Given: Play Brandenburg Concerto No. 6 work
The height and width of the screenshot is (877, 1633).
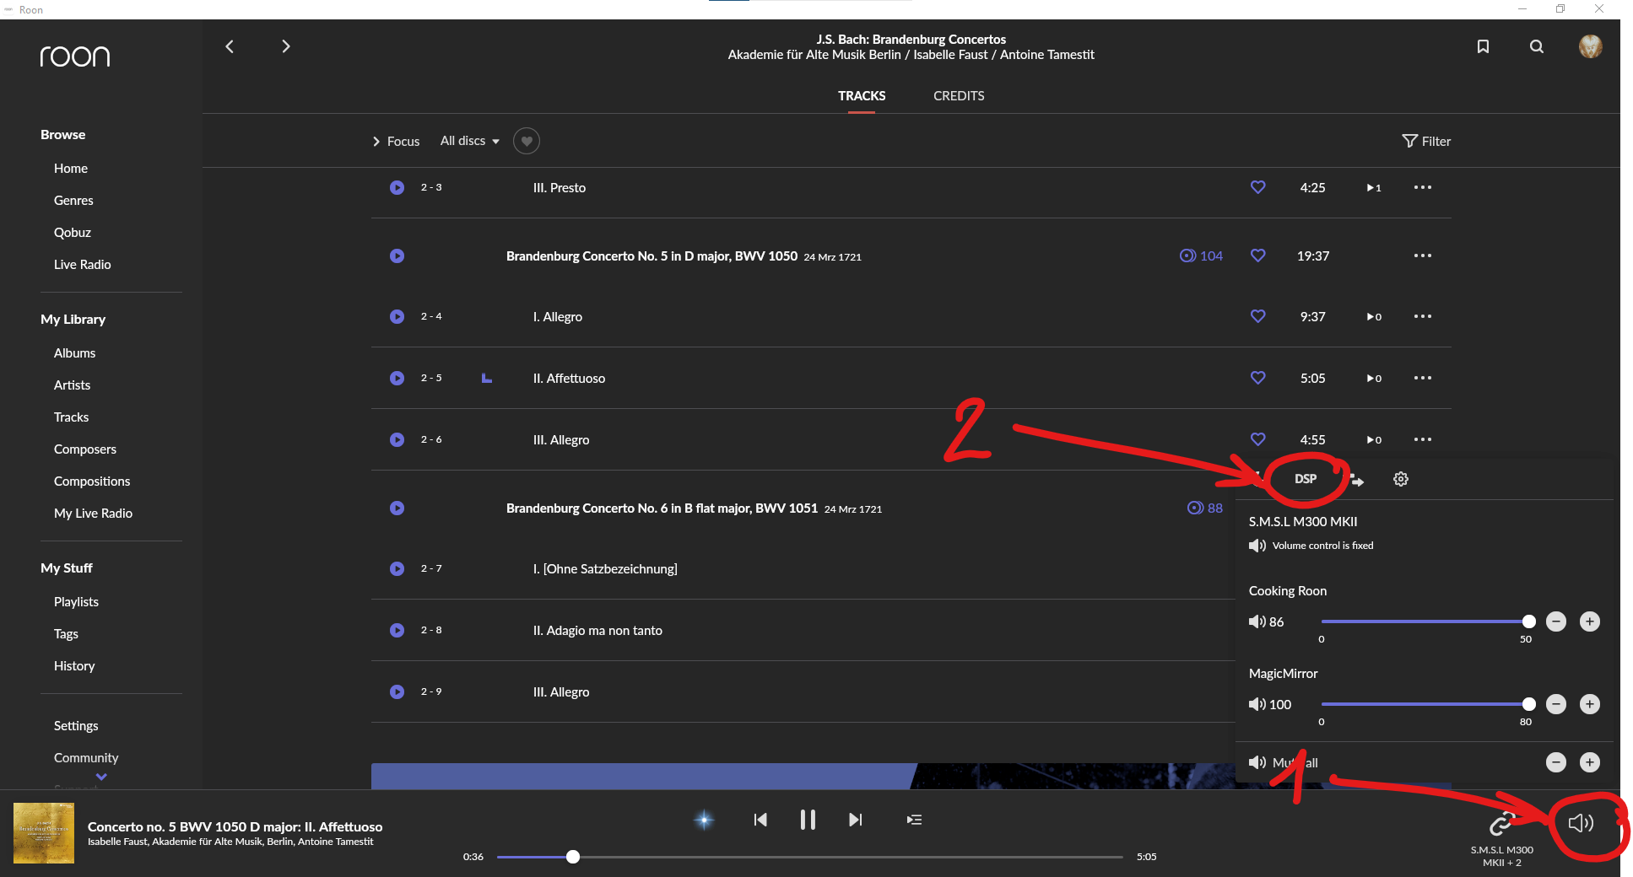Looking at the screenshot, I should [x=397, y=508].
